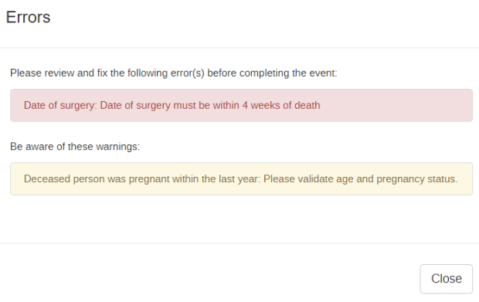Click the 'Be aware of these warnings' label
Image resolution: width=479 pixels, height=302 pixels.
click(x=75, y=147)
